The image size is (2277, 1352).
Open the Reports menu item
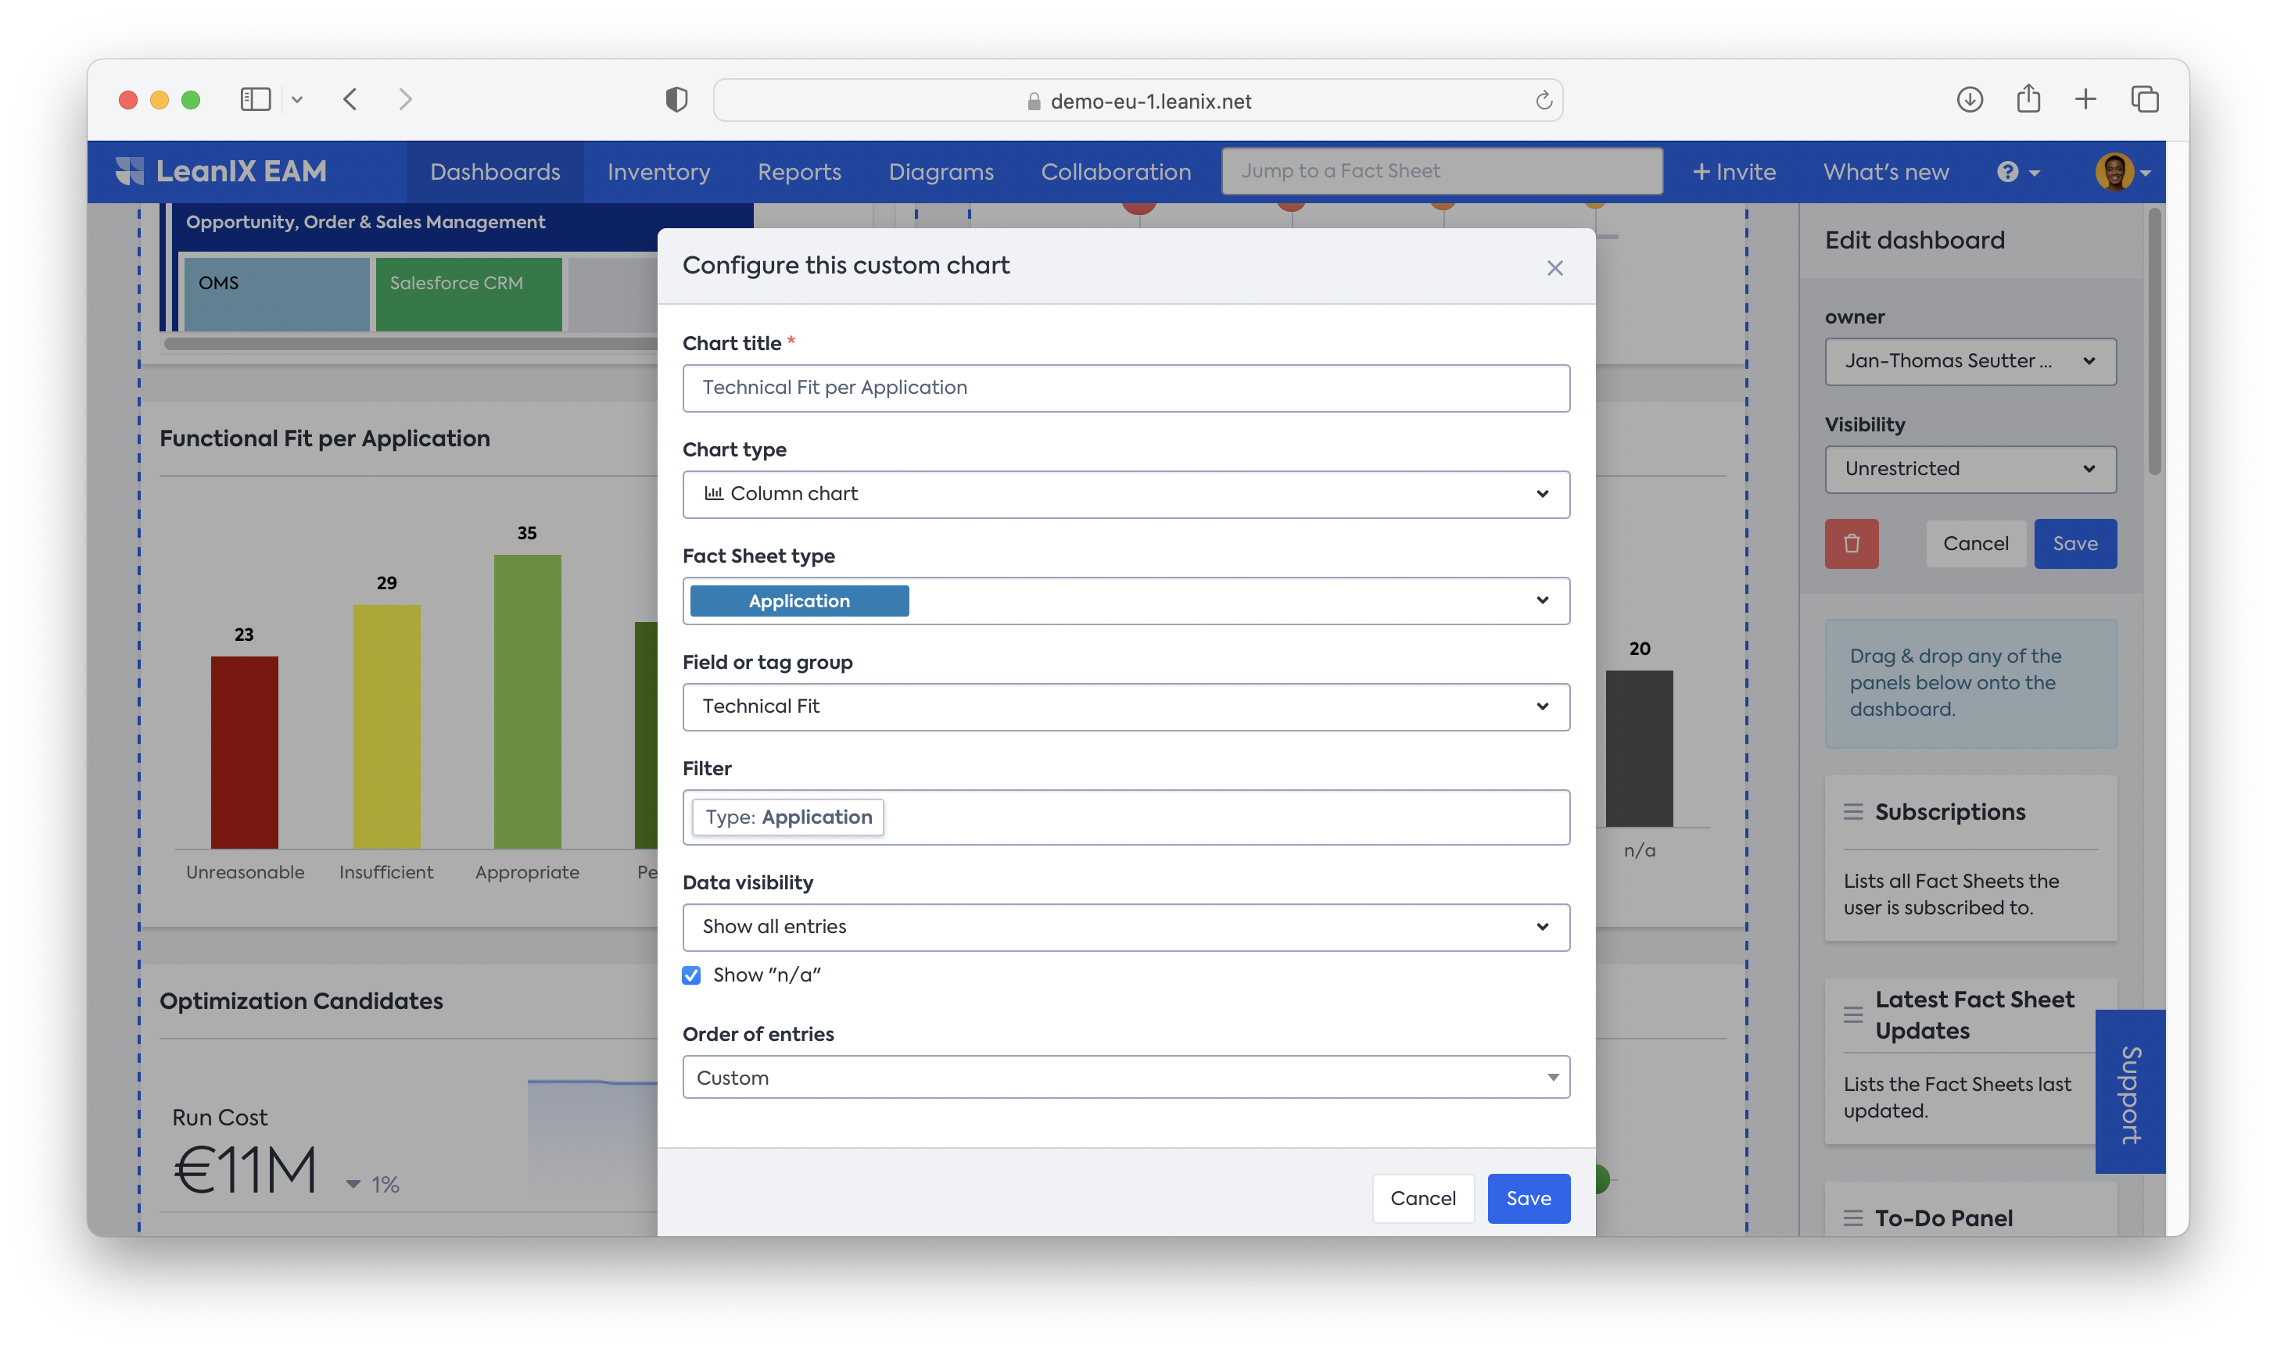click(798, 172)
